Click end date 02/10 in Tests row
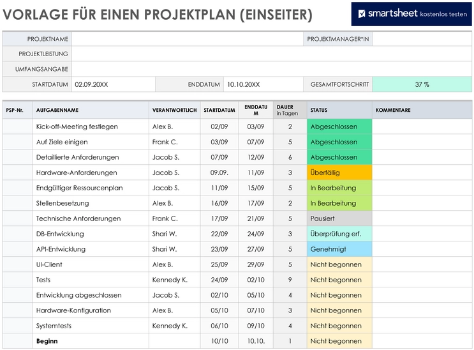 (x=256, y=280)
